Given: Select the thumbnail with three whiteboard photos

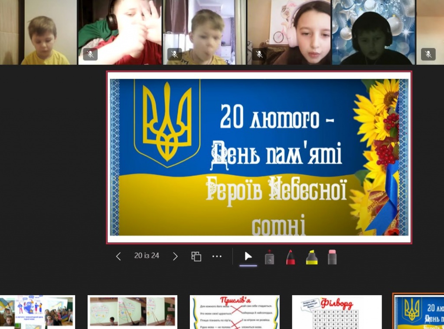Looking at the screenshot, I should (x=132, y=312).
